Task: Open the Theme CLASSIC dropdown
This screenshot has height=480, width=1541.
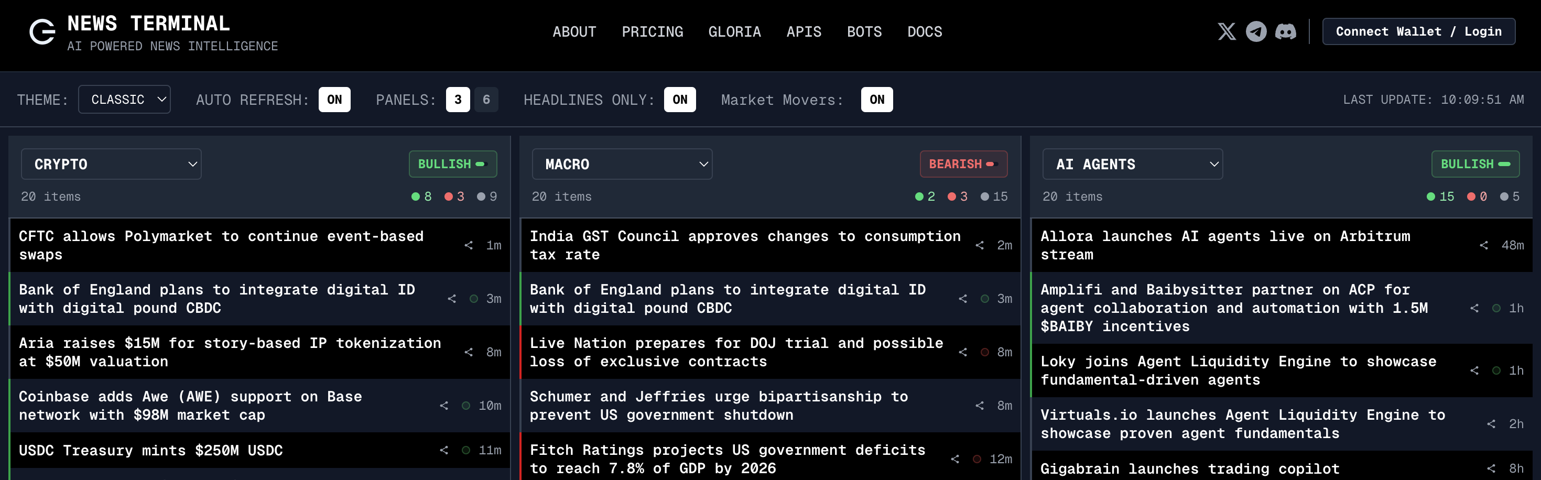Action: [x=124, y=100]
